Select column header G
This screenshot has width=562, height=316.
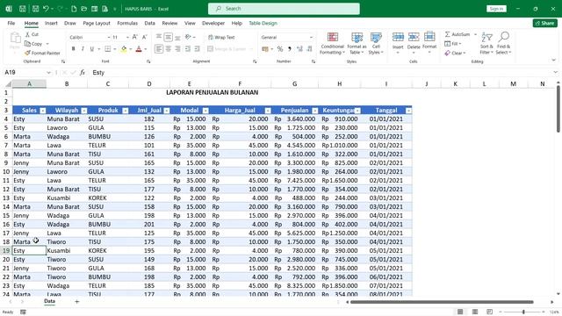(294, 84)
